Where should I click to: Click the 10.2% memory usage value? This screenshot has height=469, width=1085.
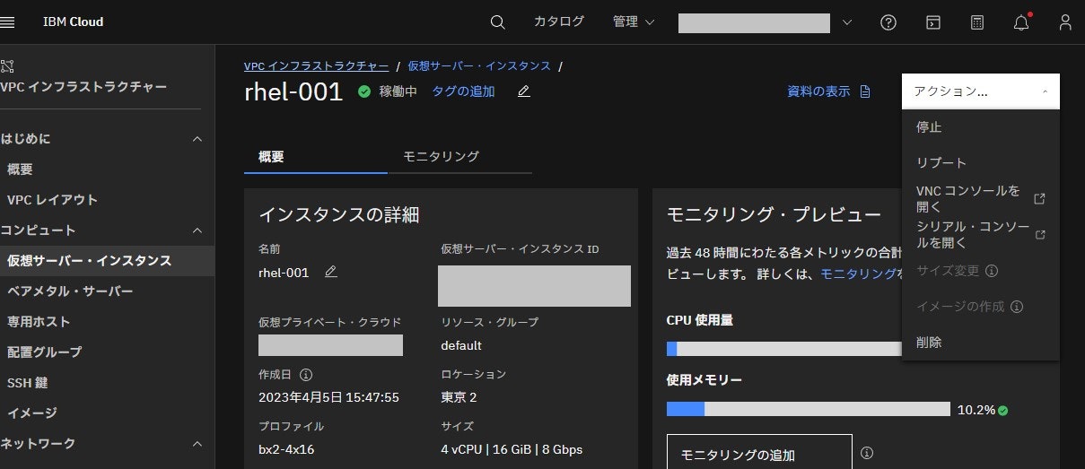click(x=976, y=410)
